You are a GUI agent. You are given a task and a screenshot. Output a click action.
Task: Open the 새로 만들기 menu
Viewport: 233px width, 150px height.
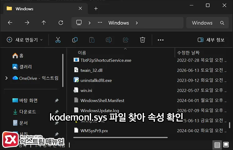25,40
